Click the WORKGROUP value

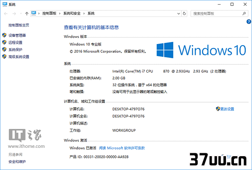point(124,130)
